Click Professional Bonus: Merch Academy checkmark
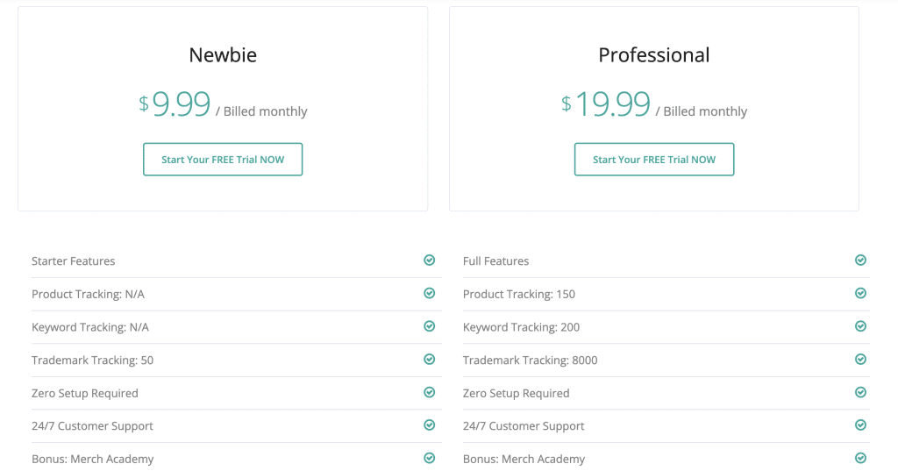898x471 pixels. (x=861, y=458)
